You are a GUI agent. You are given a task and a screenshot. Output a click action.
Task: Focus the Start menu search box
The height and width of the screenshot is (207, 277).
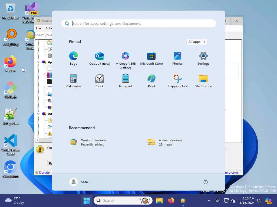(138, 23)
